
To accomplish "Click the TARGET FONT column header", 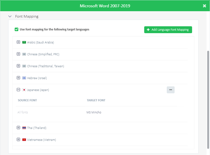I will (96, 100).
